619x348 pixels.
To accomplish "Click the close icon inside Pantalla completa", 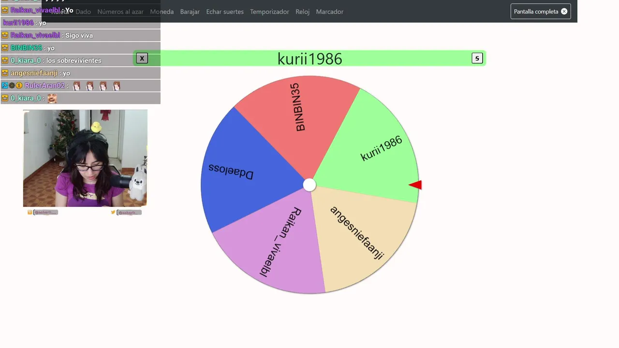I will point(564,12).
